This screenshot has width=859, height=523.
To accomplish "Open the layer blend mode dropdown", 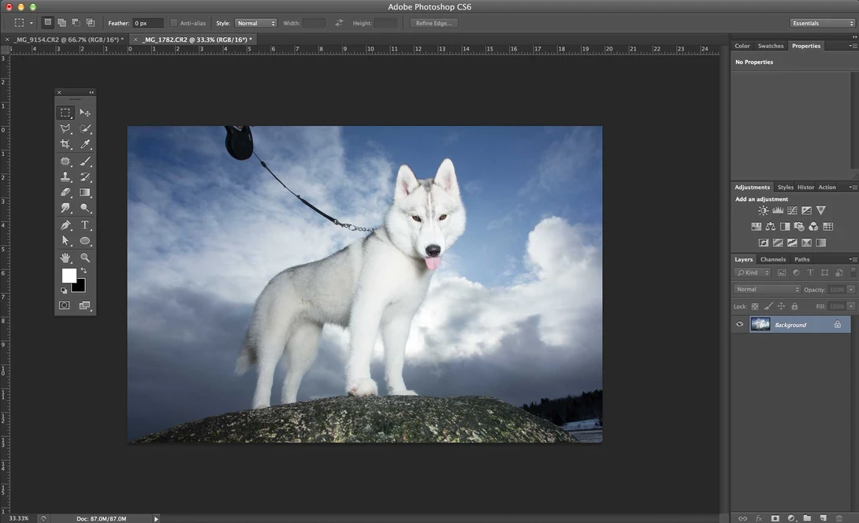I will [767, 289].
